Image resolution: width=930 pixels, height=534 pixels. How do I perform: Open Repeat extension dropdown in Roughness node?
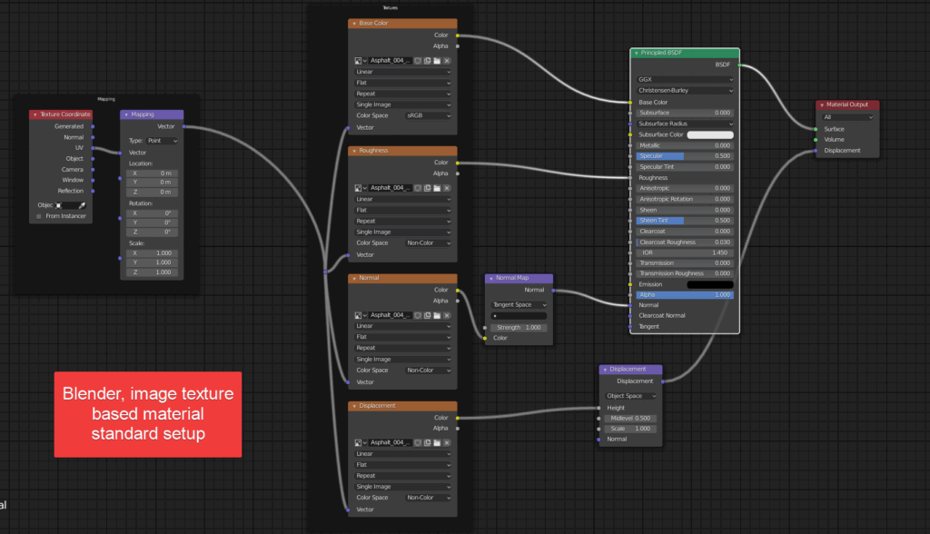click(402, 222)
